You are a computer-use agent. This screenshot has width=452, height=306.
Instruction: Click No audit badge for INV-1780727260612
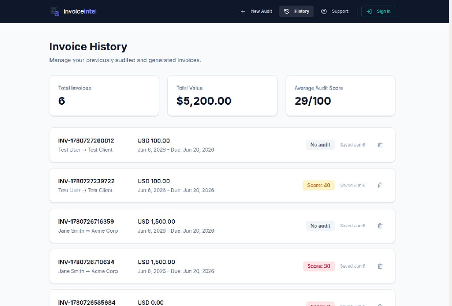[x=320, y=145]
